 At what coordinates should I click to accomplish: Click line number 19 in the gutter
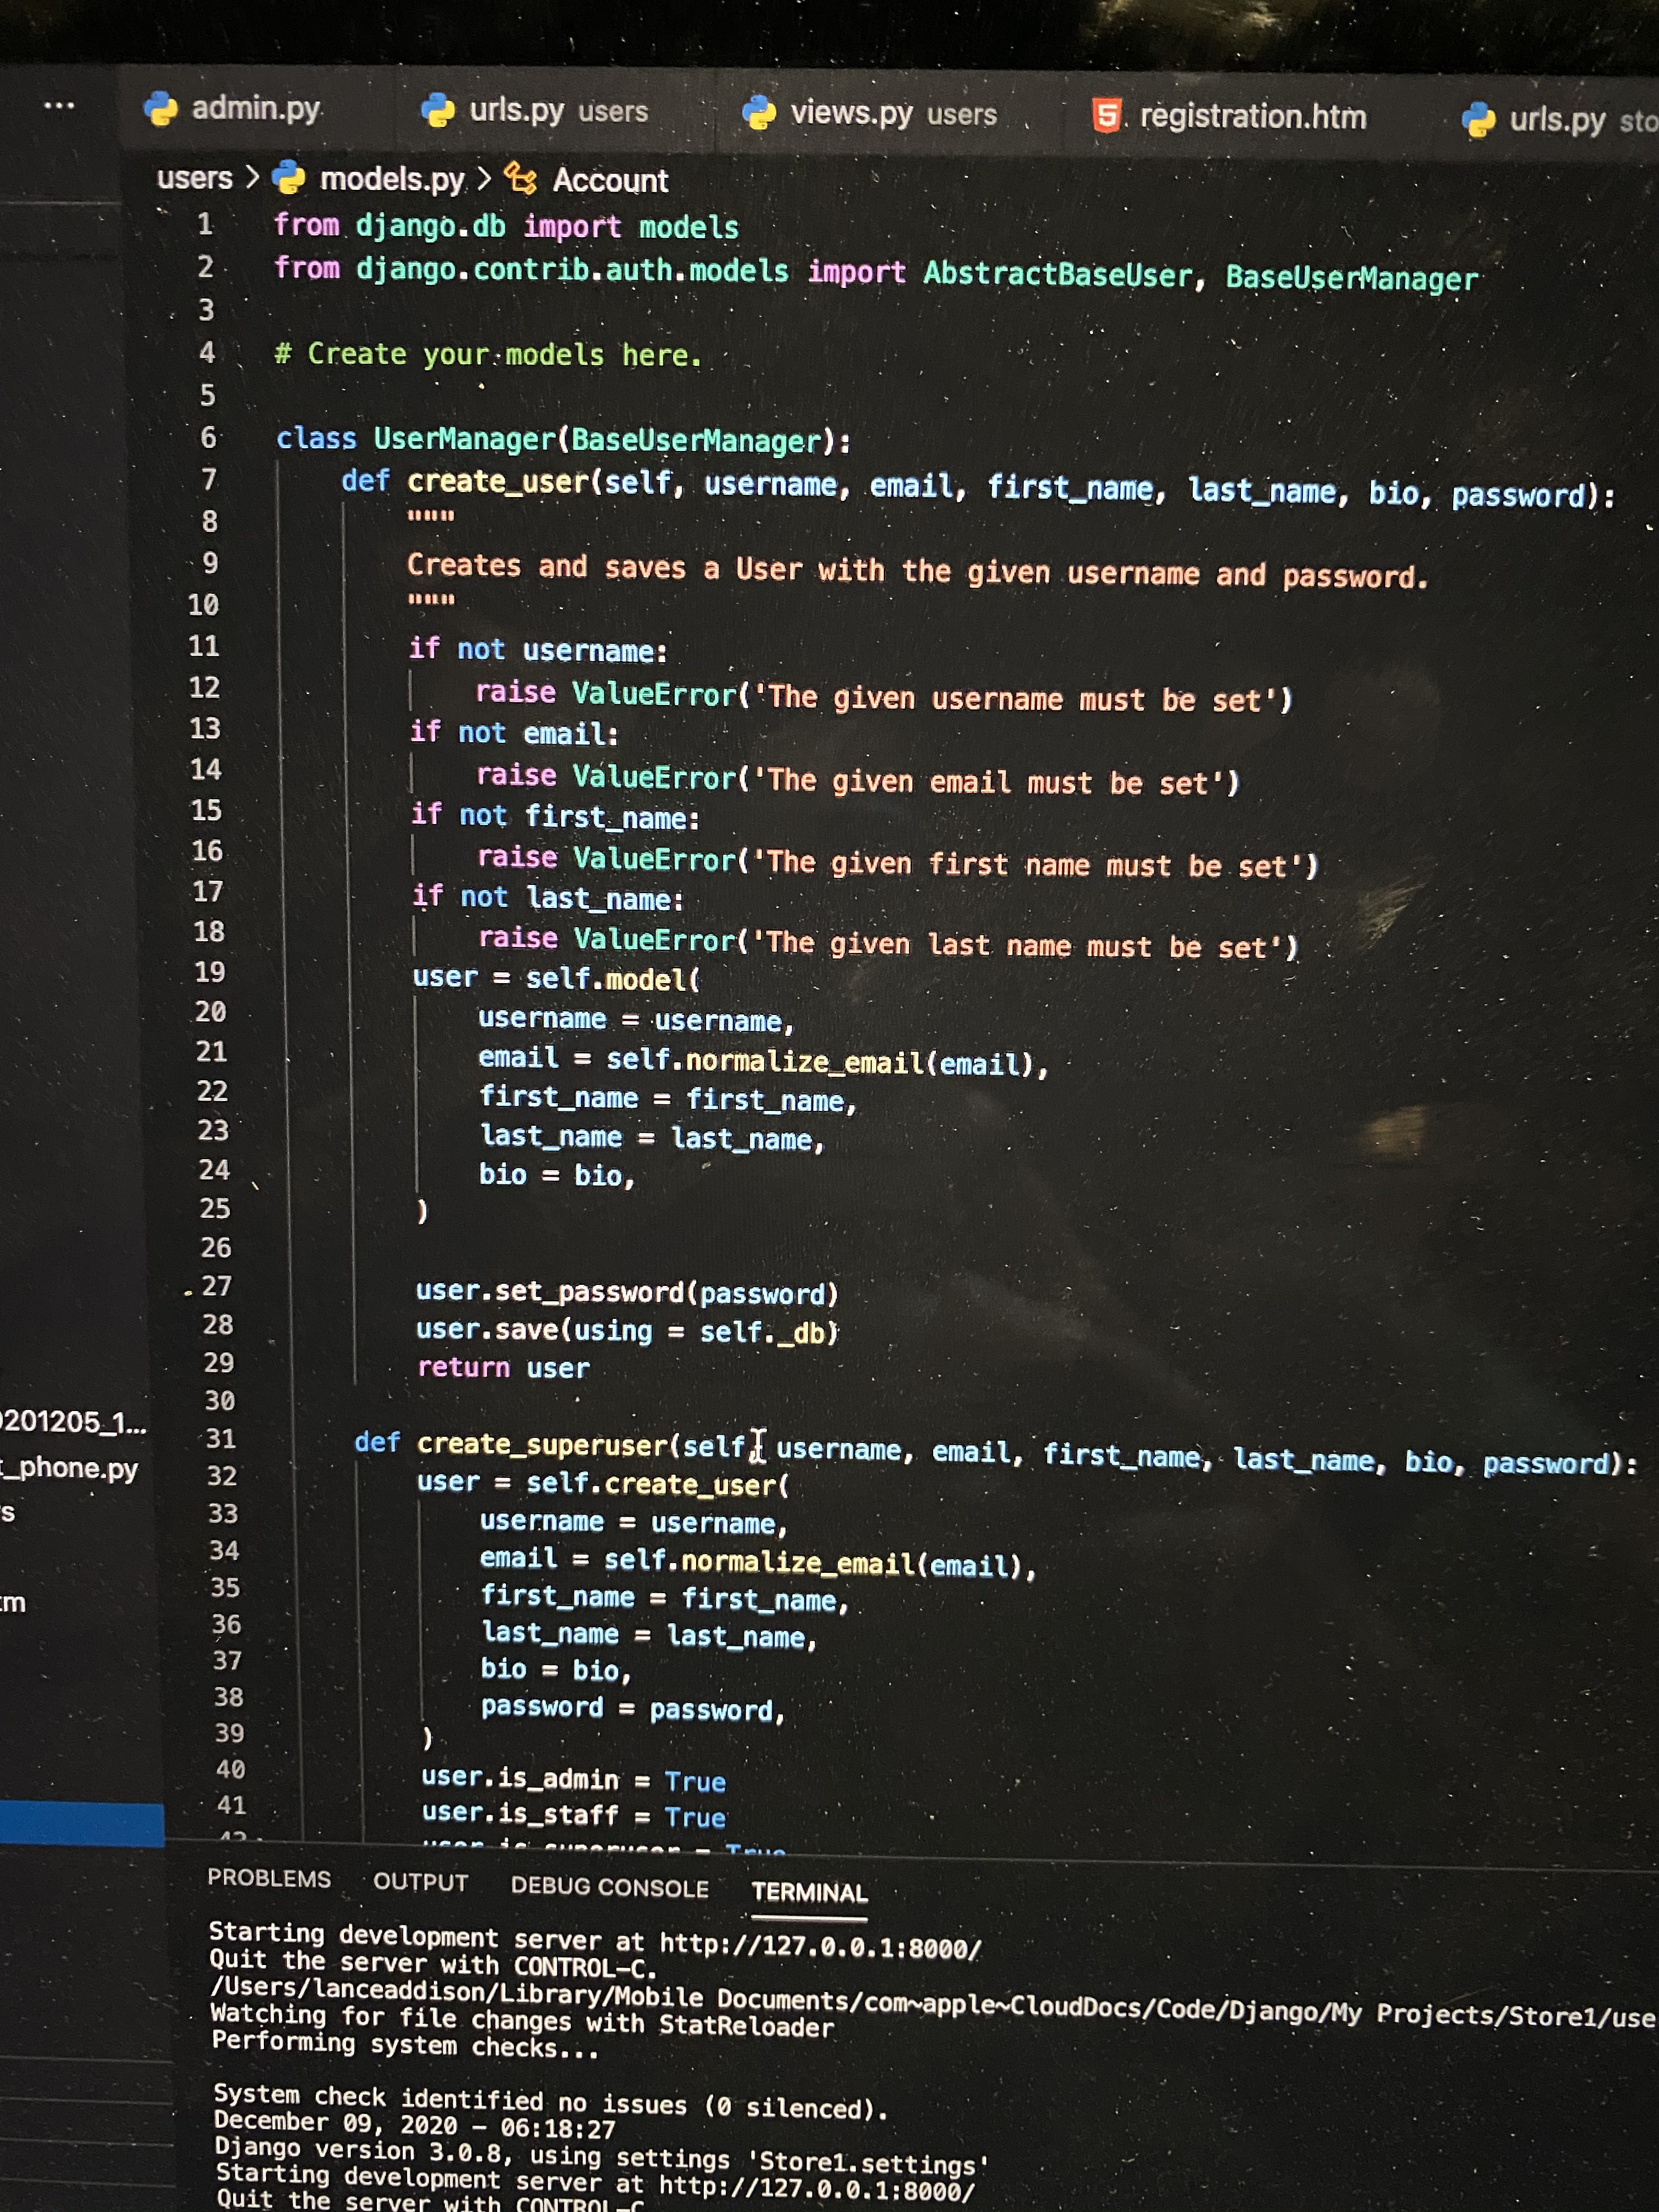pos(209,972)
